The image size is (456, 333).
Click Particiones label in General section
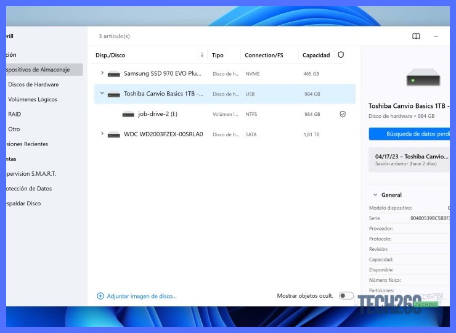pyautogui.click(x=381, y=290)
